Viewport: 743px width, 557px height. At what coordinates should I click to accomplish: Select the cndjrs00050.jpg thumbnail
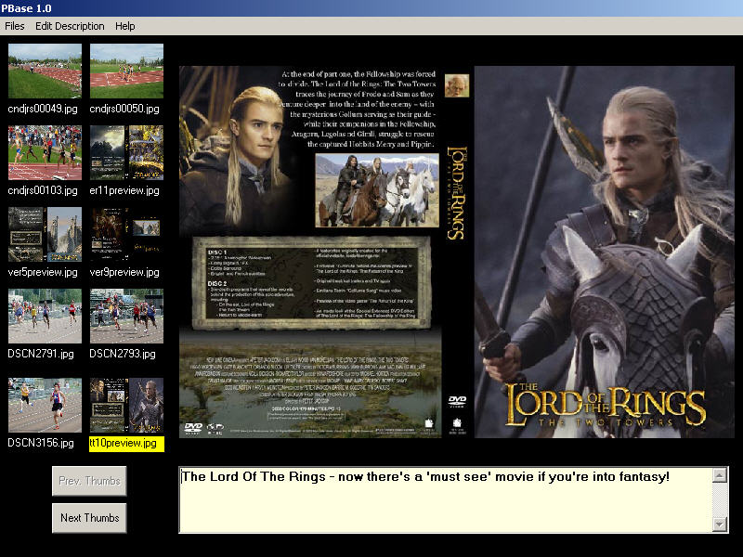[126, 71]
